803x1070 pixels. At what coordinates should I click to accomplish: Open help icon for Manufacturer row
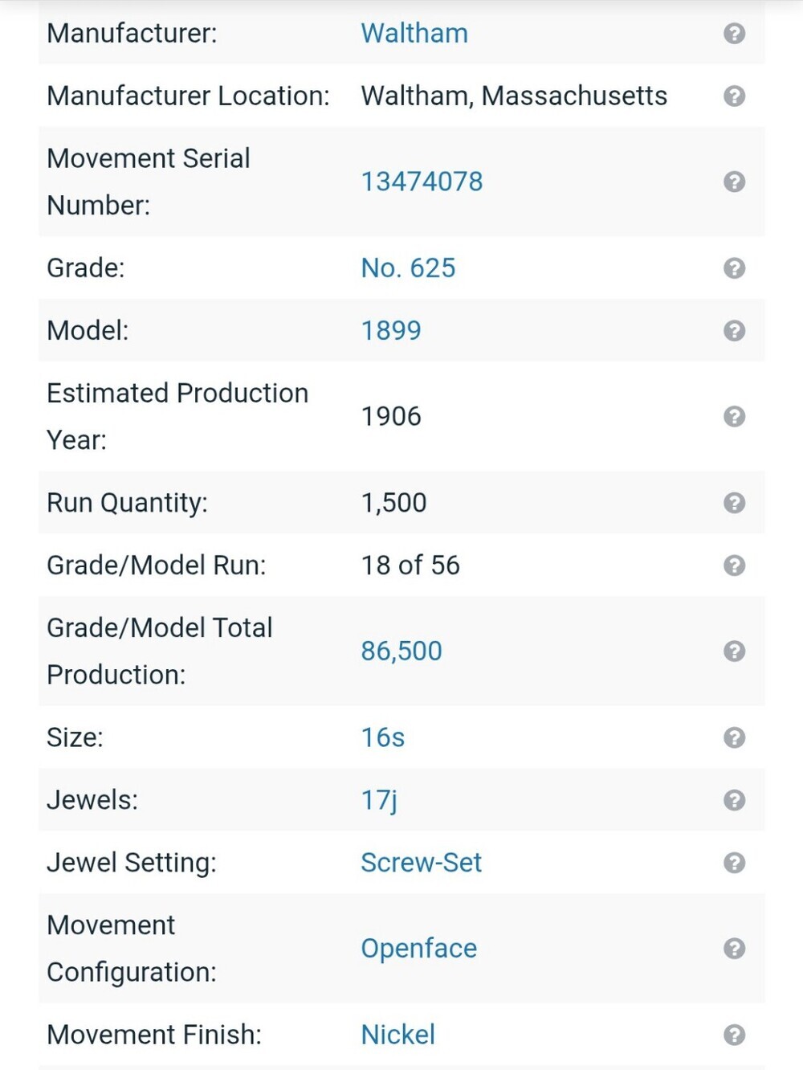pos(734,33)
